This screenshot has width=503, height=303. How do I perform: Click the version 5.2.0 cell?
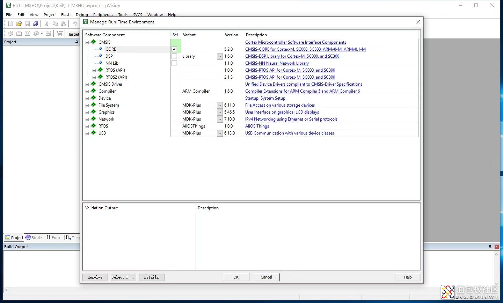233,49
